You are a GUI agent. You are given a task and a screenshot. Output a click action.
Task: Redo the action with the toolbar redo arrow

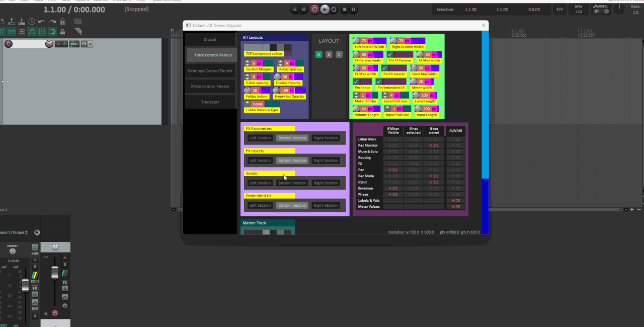pyautogui.click(x=52, y=21)
